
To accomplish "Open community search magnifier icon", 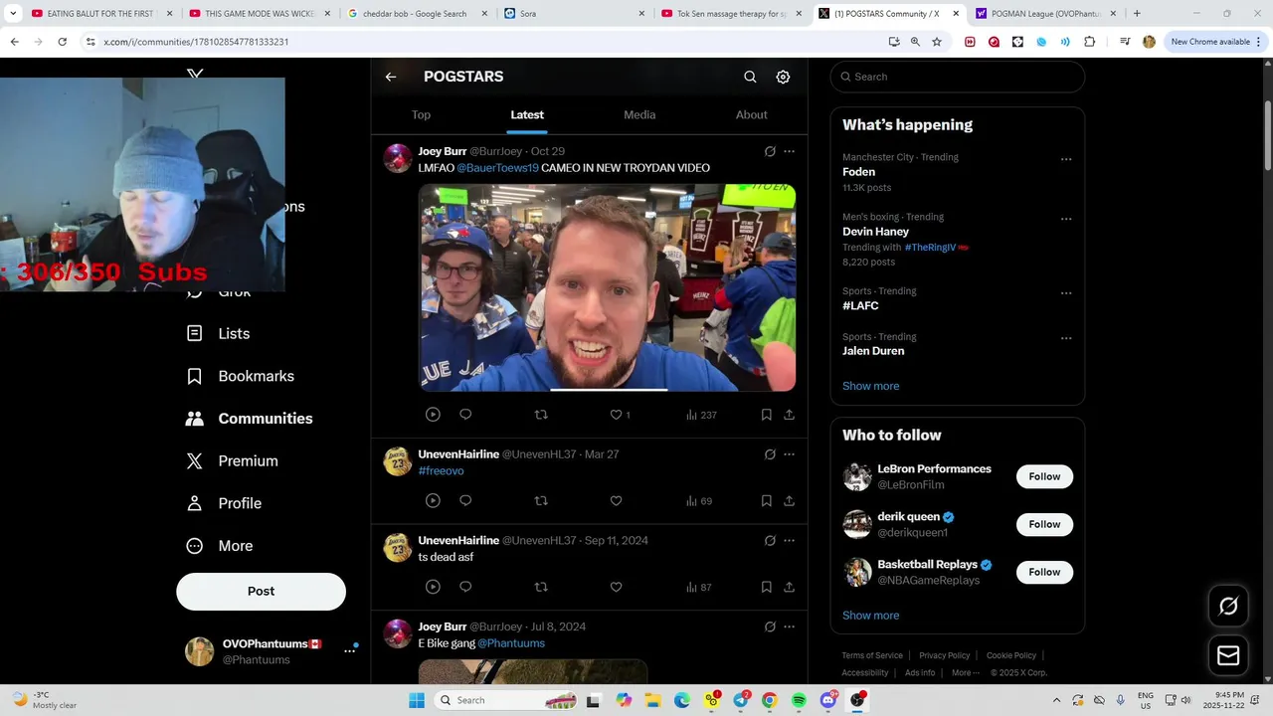I will pyautogui.click(x=750, y=77).
